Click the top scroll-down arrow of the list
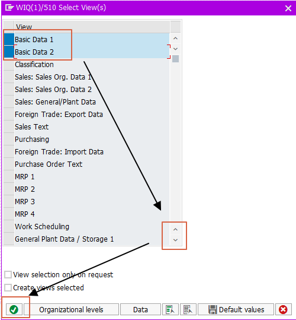The height and width of the screenshot is (320, 296). [175, 49]
